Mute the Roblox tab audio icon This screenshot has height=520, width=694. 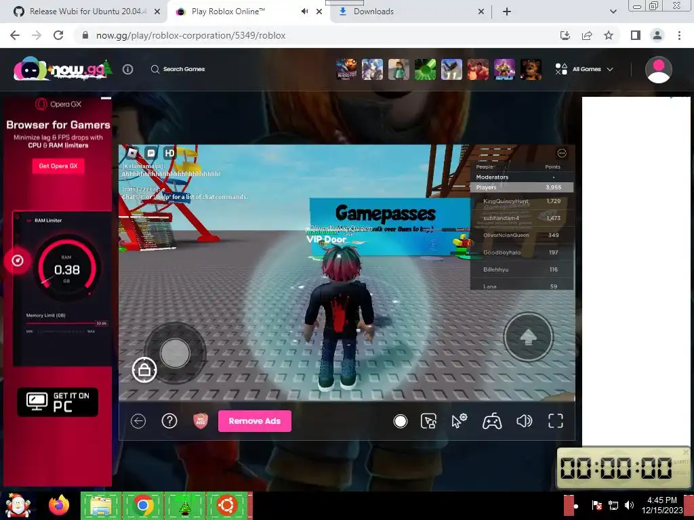coord(304,12)
